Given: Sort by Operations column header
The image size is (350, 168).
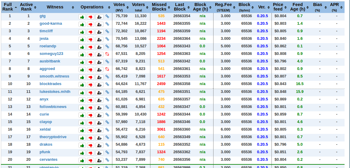Looking at the screenshot, I should pos(94,7).
